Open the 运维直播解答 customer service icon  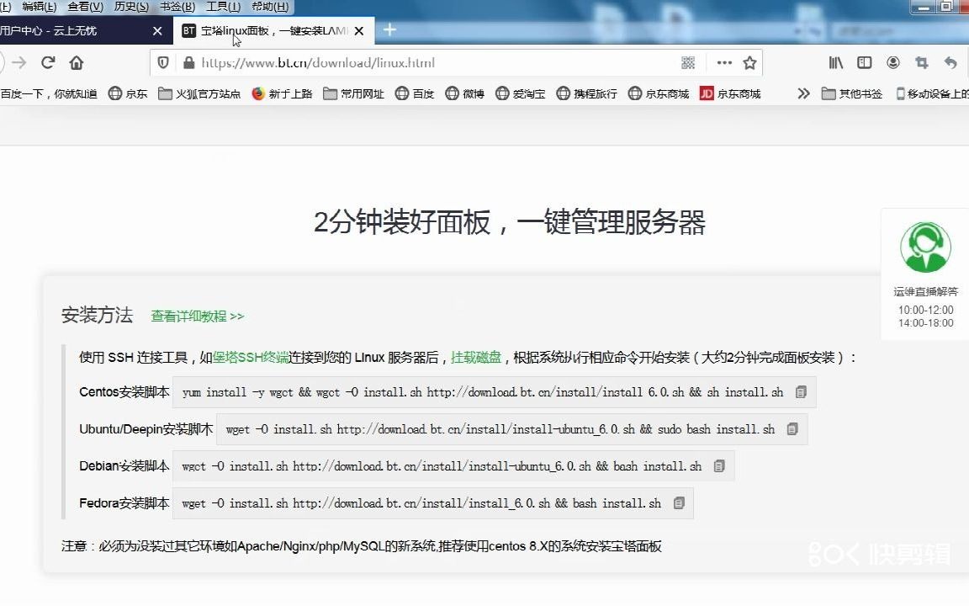[924, 246]
